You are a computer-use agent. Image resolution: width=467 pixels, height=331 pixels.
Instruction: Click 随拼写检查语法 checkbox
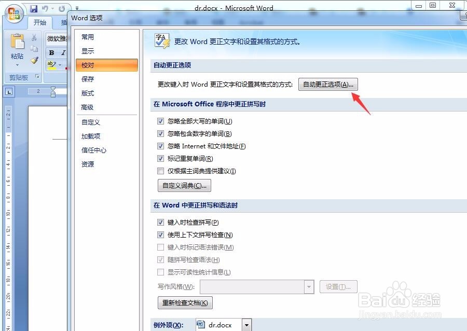(x=160, y=259)
